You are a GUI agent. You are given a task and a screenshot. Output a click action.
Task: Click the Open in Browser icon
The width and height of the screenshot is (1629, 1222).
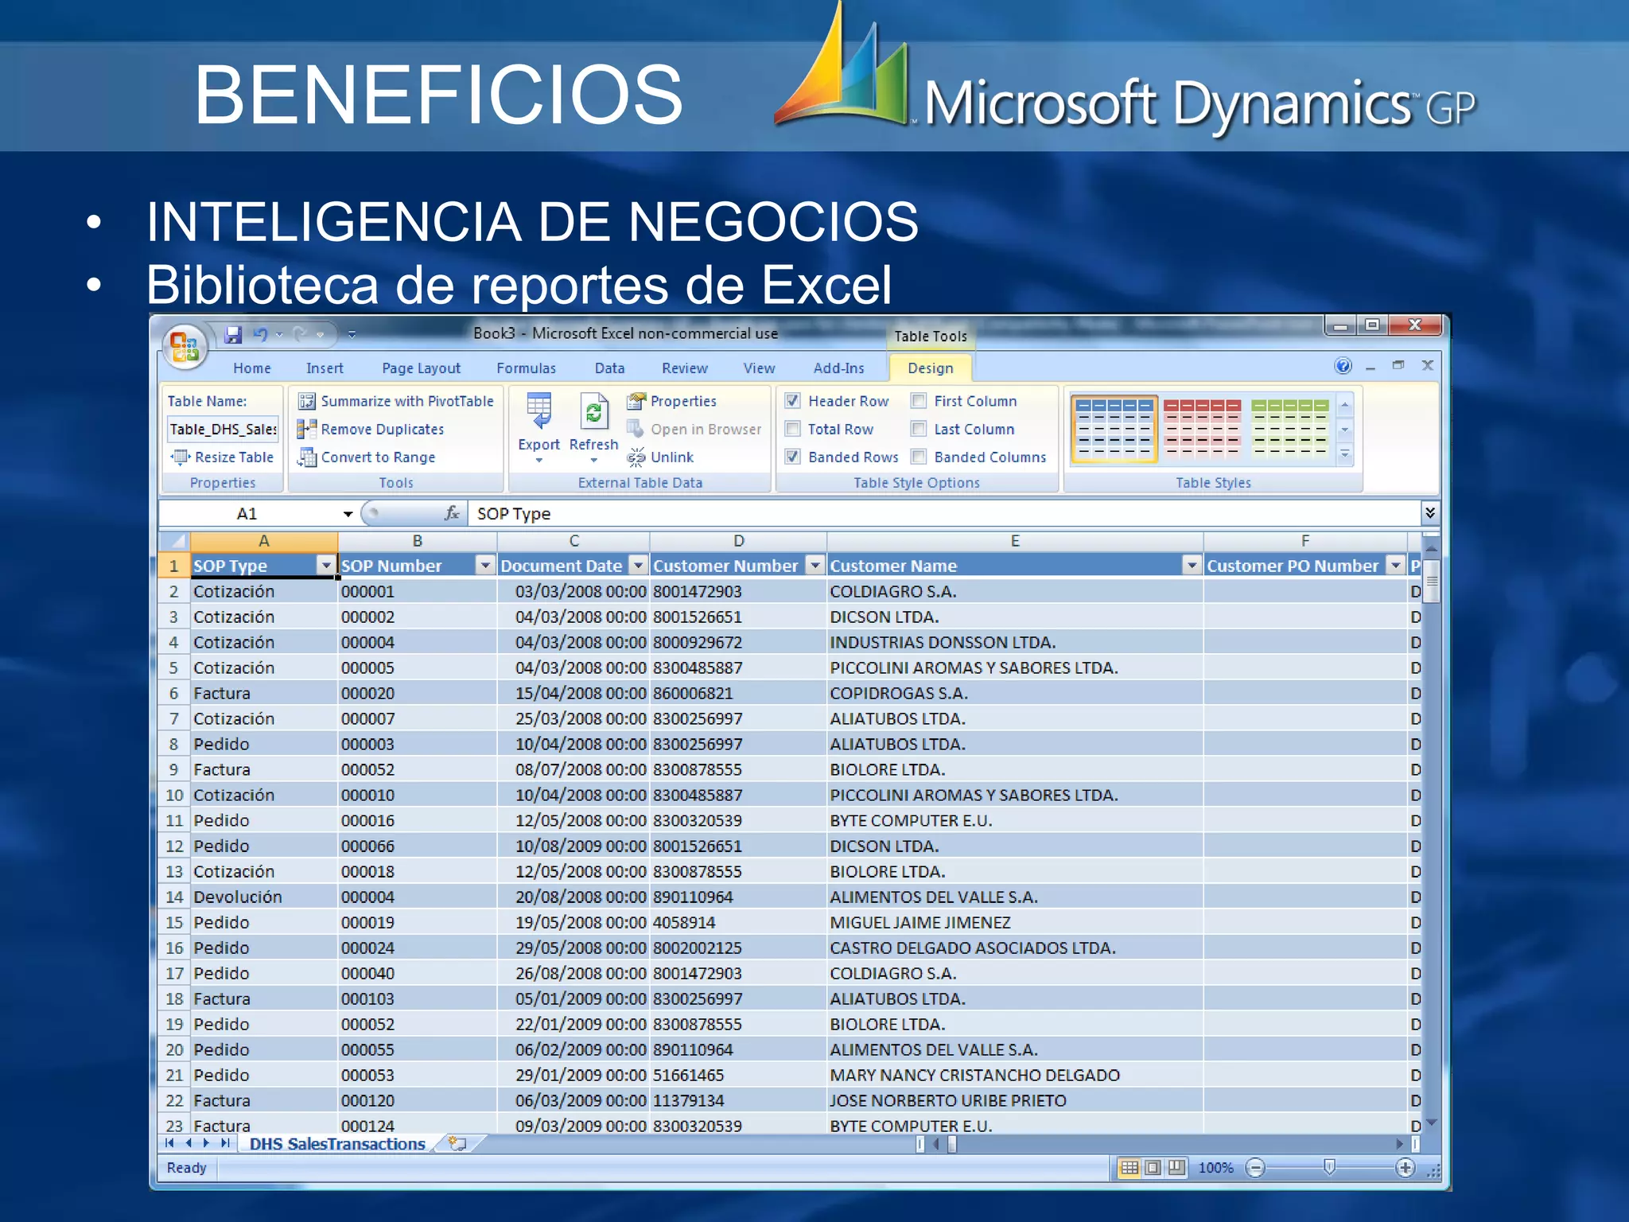[x=636, y=429]
